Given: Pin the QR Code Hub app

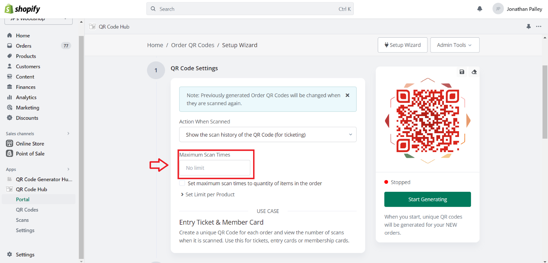Looking at the screenshot, I should (528, 26).
